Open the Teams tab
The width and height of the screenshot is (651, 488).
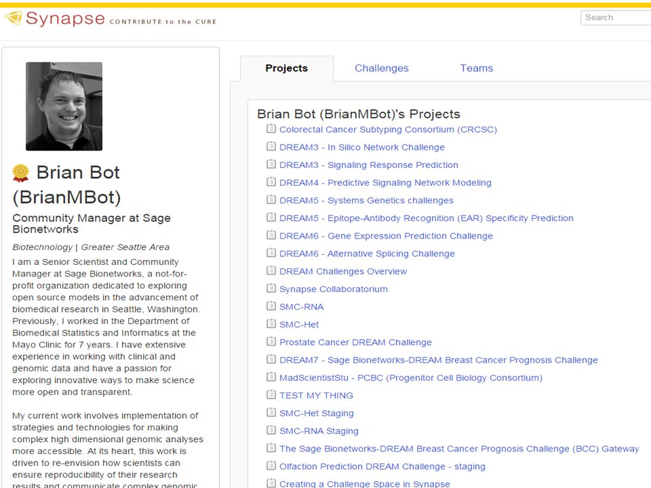click(x=476, y=68)
